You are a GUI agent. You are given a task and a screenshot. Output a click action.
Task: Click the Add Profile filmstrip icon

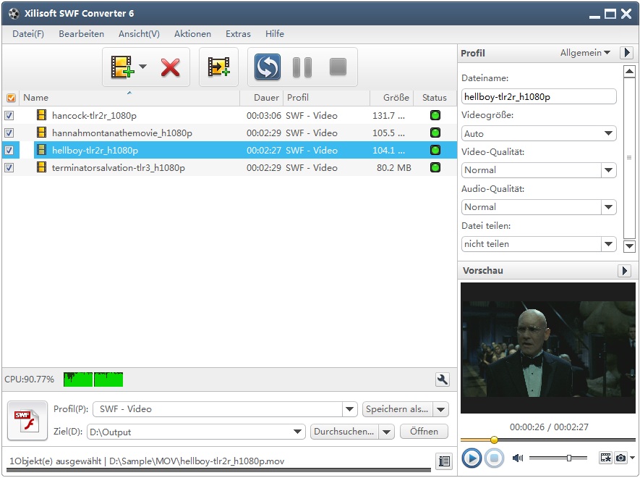point(219,67)
